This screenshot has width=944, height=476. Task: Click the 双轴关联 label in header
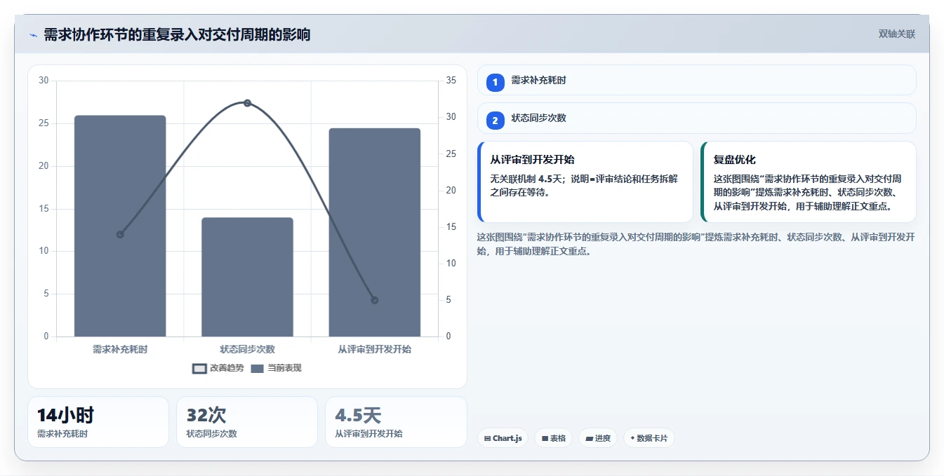click(896, 34)
